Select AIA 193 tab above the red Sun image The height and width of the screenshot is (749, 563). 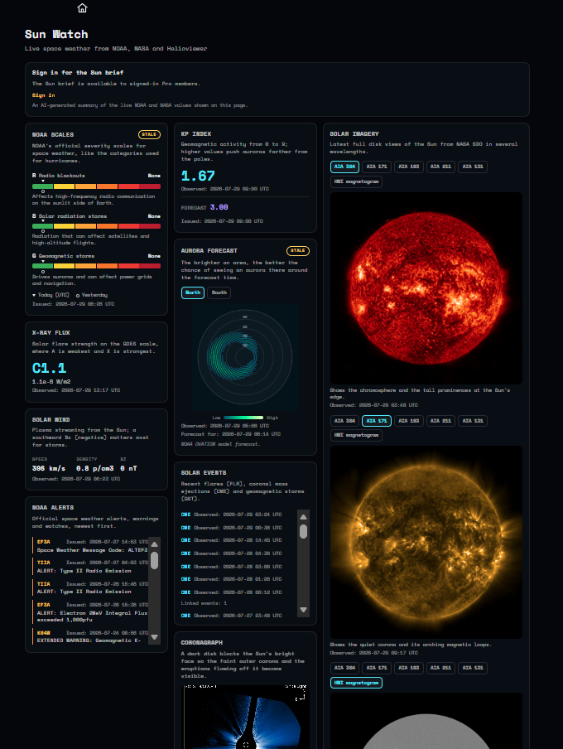click(x=409, y=167)
